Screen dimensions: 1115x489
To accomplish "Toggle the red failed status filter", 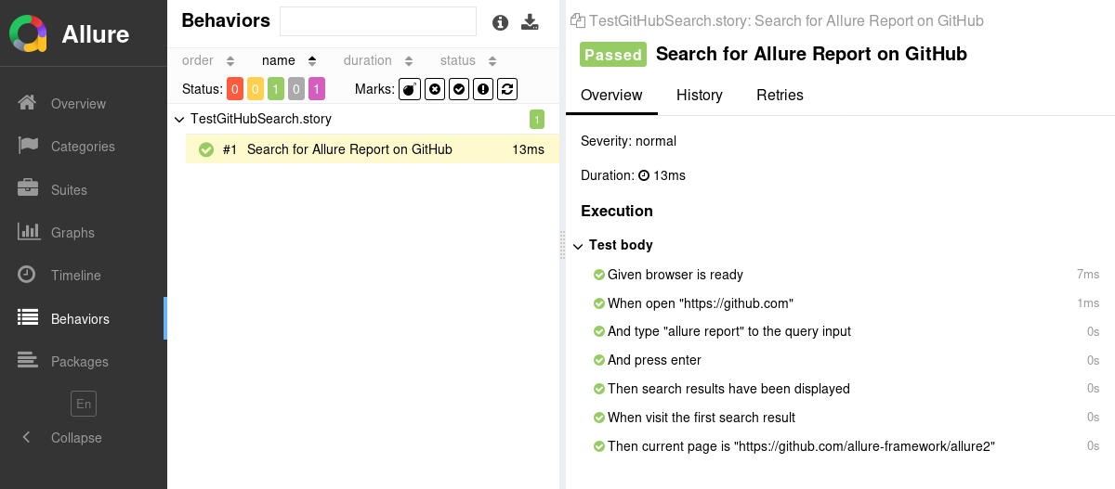I will [235, 89].
